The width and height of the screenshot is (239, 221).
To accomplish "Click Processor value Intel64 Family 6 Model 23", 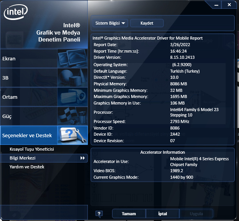I will coord(194,110).
